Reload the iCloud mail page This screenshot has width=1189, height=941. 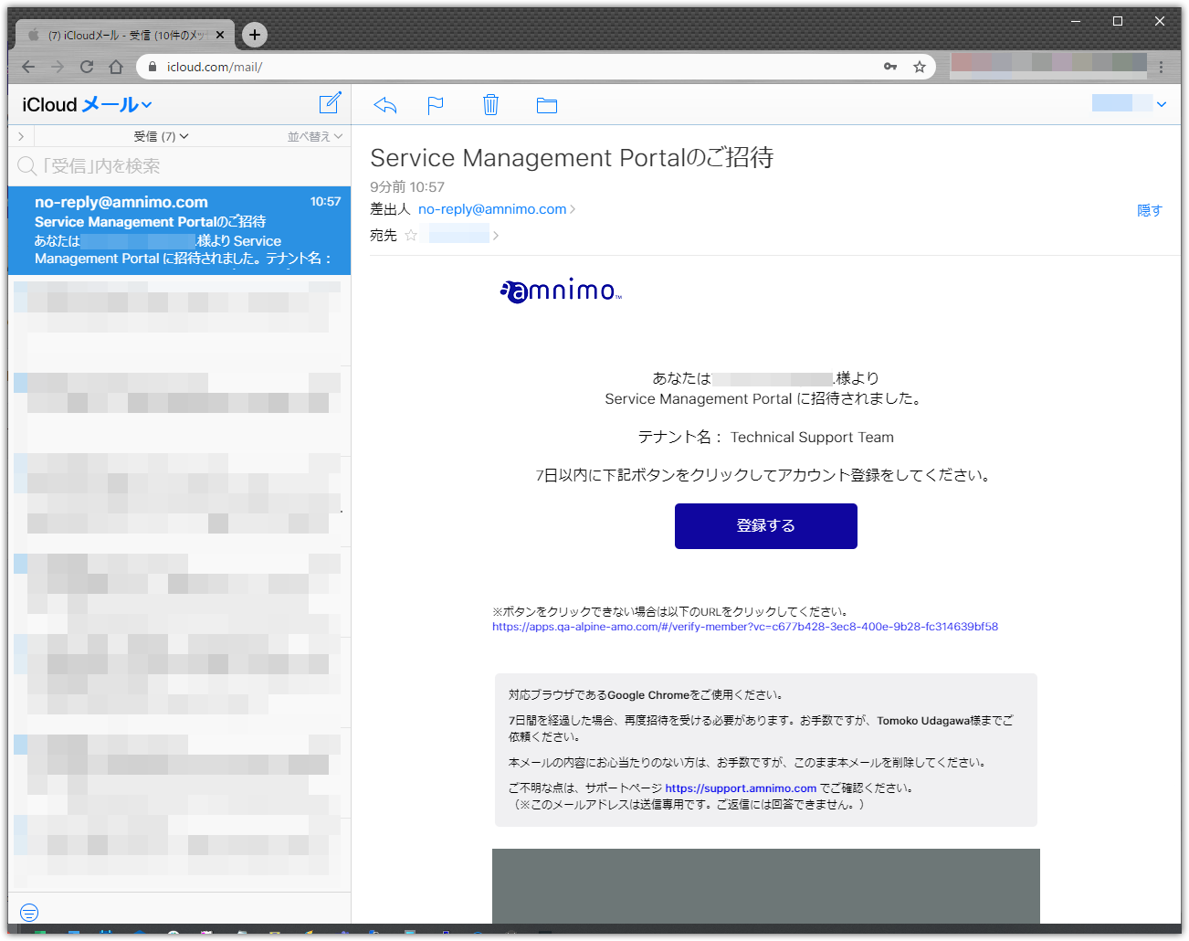tap(87, 67)
